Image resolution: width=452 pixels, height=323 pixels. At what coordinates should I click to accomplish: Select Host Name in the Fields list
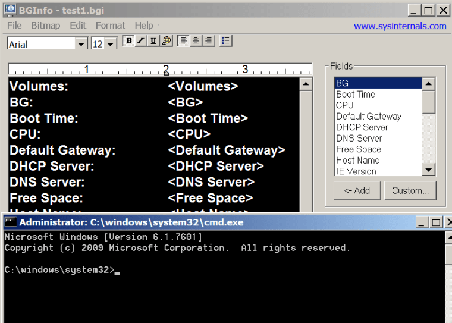coord(378,160)
